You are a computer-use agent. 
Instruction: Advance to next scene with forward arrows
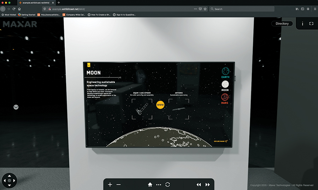(207, 184)
